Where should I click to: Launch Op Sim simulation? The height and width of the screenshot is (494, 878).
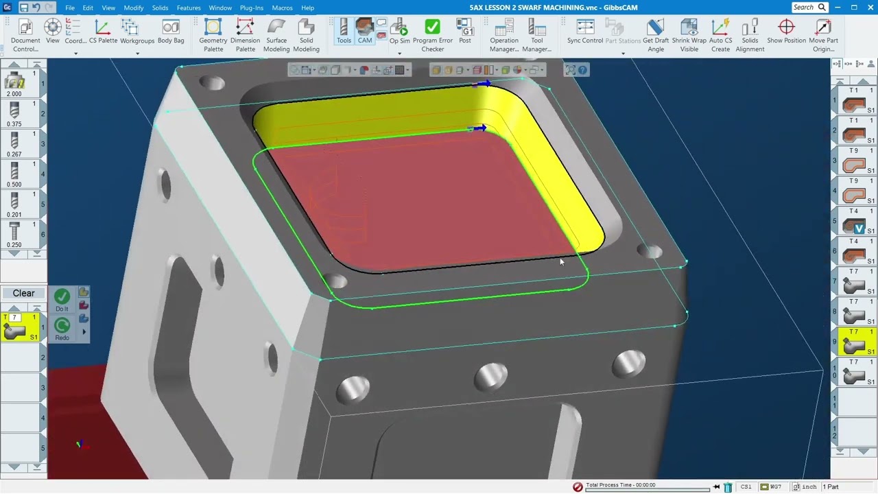400,32
